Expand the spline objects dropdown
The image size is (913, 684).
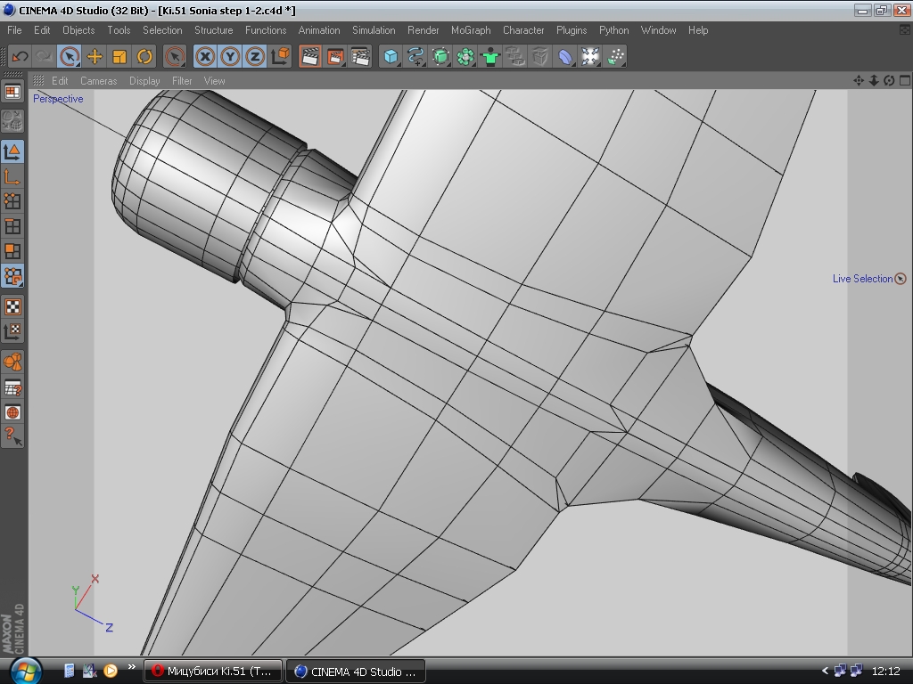click(x=415, y=56)
